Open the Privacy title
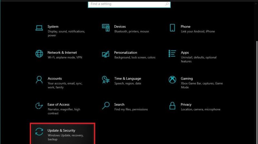 [x=186, y=105]
